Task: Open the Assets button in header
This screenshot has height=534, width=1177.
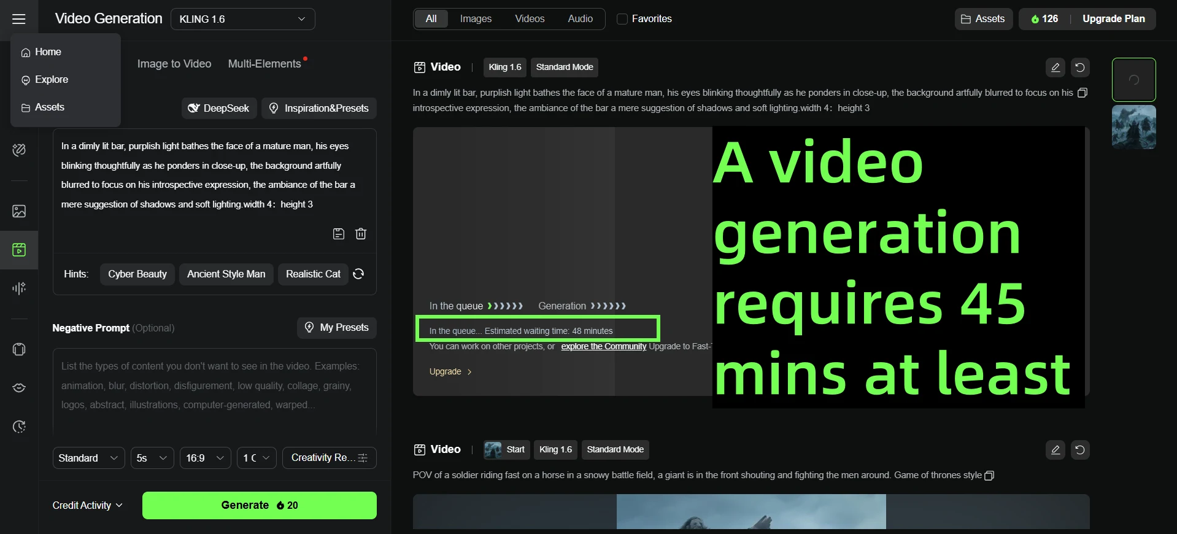Action: (x=983, y=19)
